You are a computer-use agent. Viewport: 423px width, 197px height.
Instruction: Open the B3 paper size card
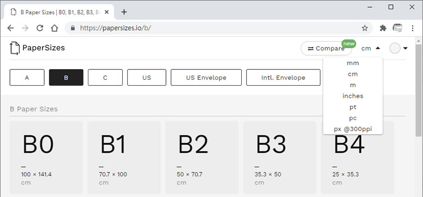pos(280,158)
